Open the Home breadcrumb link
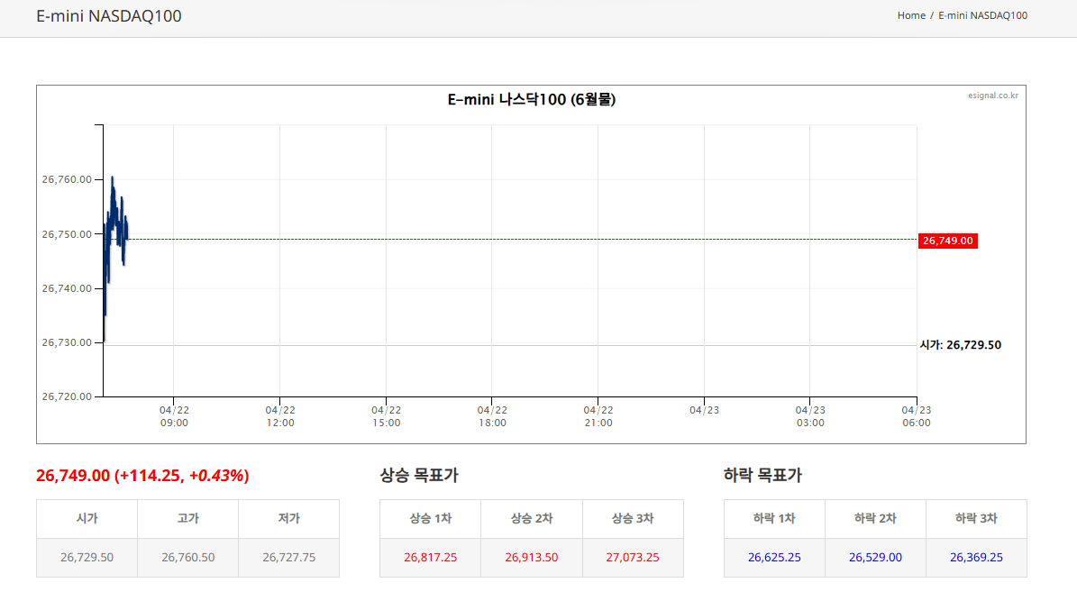 coord(911,15)
